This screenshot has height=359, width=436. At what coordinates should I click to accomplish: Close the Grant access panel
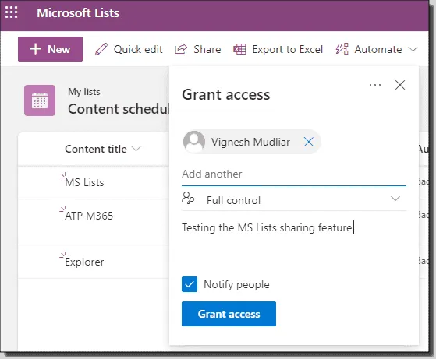400,85
